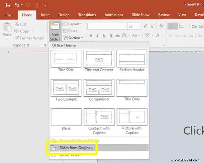Toggle Align Right paragraph
This screenshot has height=163, width=204.
(184, 35)
